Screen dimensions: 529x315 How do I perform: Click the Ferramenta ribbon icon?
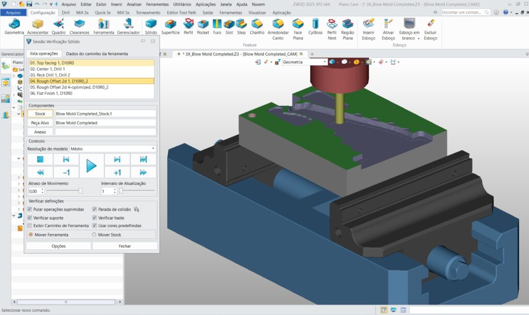pos(103,26)
